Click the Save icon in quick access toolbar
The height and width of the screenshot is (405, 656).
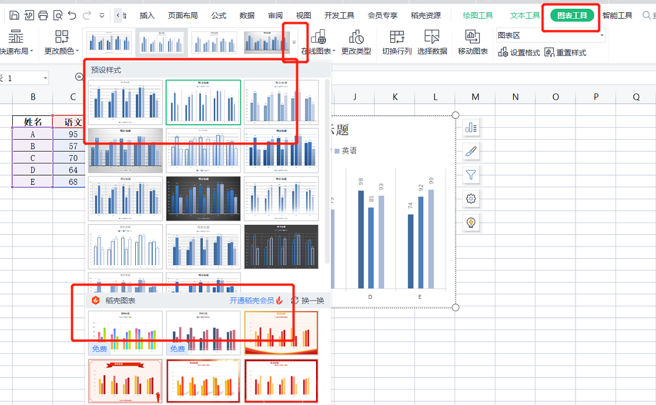[14, 16]
